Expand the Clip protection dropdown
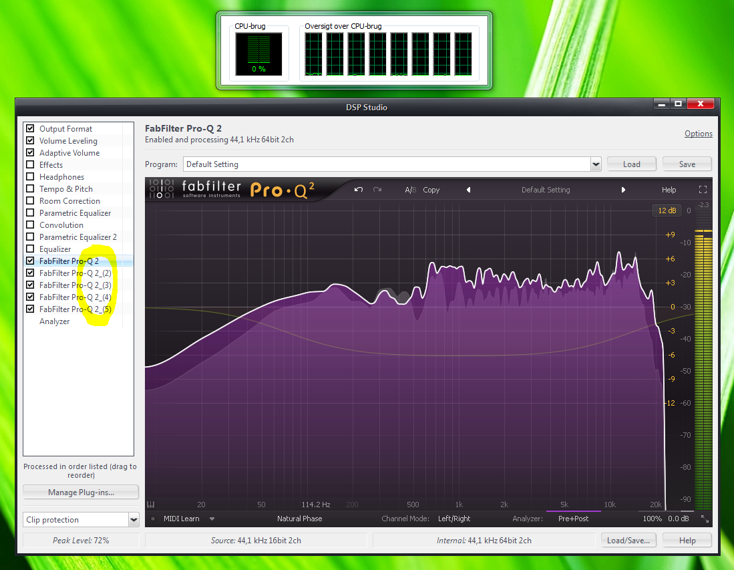 pos(134,519)
